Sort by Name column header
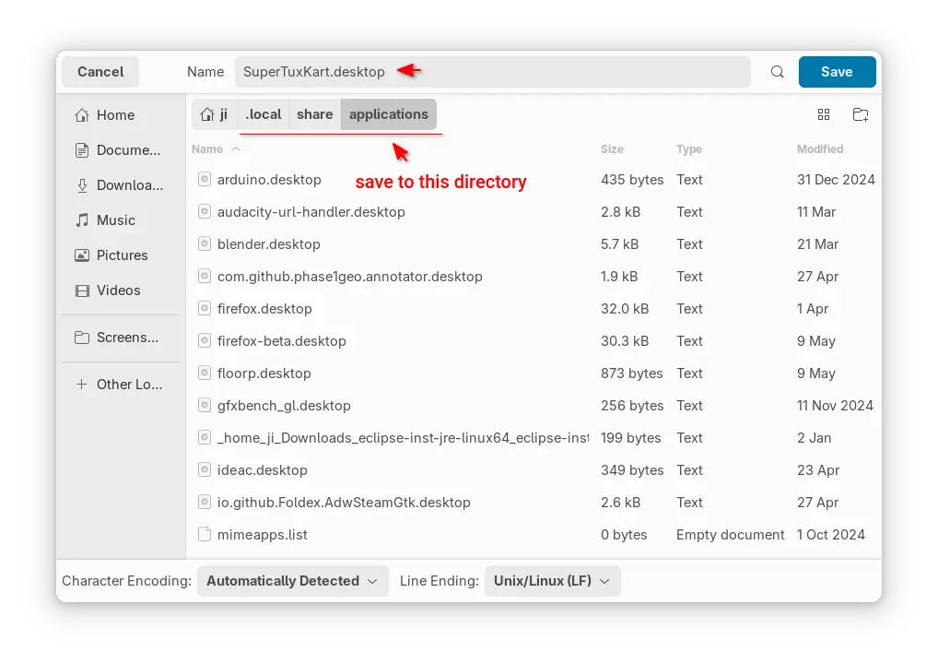The width and height of the screenshot is (938, 664). [x=207, y=149]
